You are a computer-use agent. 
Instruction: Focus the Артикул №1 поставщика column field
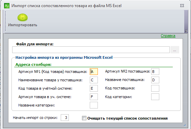94,72
